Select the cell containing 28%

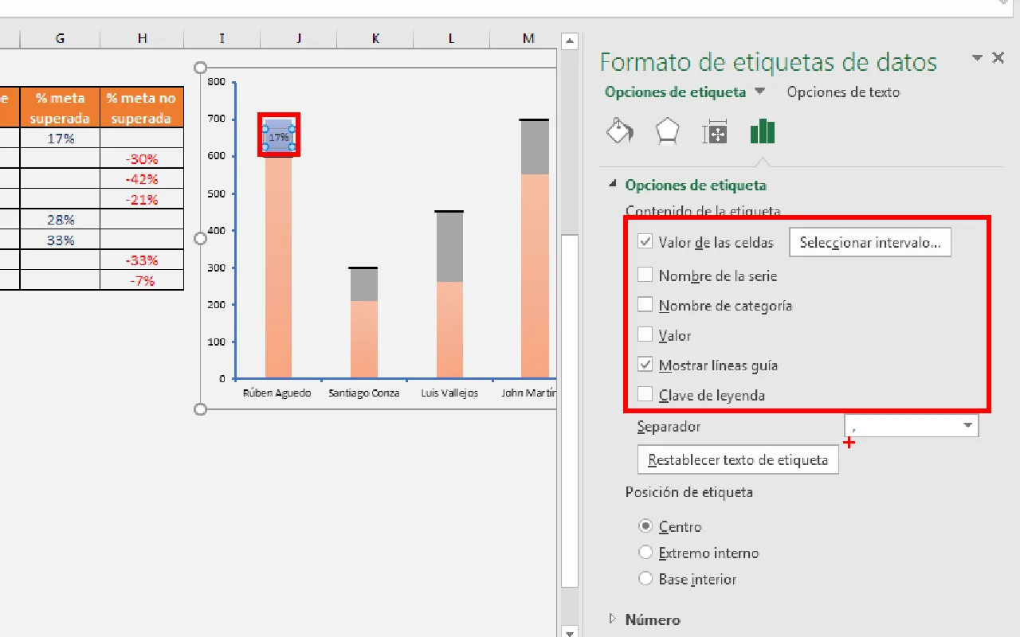pyautogui.click(x=61, y=220)
